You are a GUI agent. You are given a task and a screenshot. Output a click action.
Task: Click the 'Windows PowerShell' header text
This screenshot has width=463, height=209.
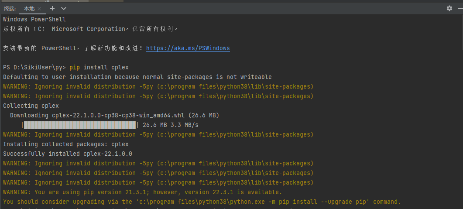click(34, 19)
